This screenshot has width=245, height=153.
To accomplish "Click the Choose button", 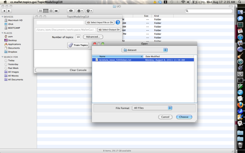I will [x=184, y=117].
